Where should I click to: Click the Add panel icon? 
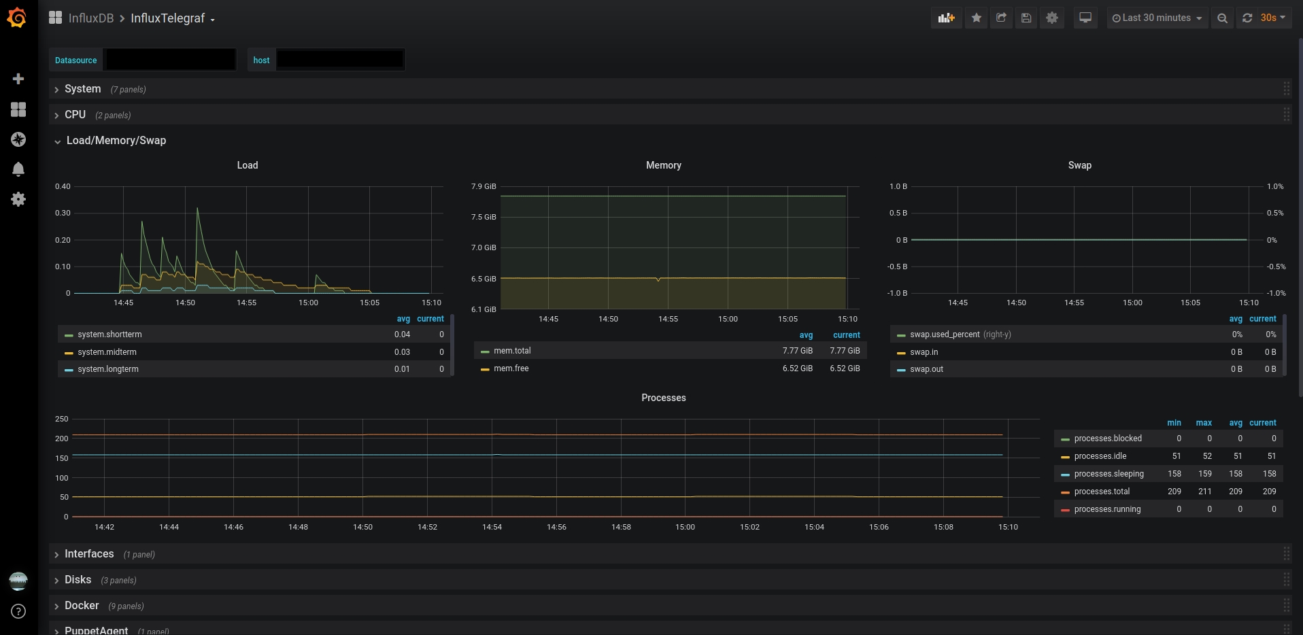click(947, 18)
